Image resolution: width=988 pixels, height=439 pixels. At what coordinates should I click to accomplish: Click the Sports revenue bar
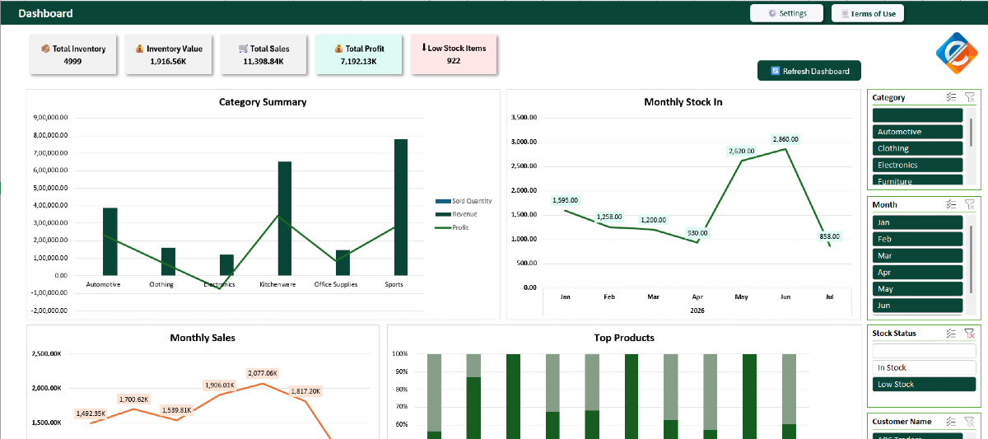click(401, 207)
